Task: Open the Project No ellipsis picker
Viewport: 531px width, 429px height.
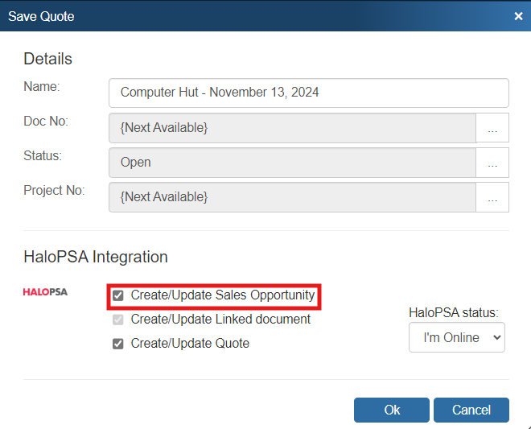Action: click(x=492, y=197)
